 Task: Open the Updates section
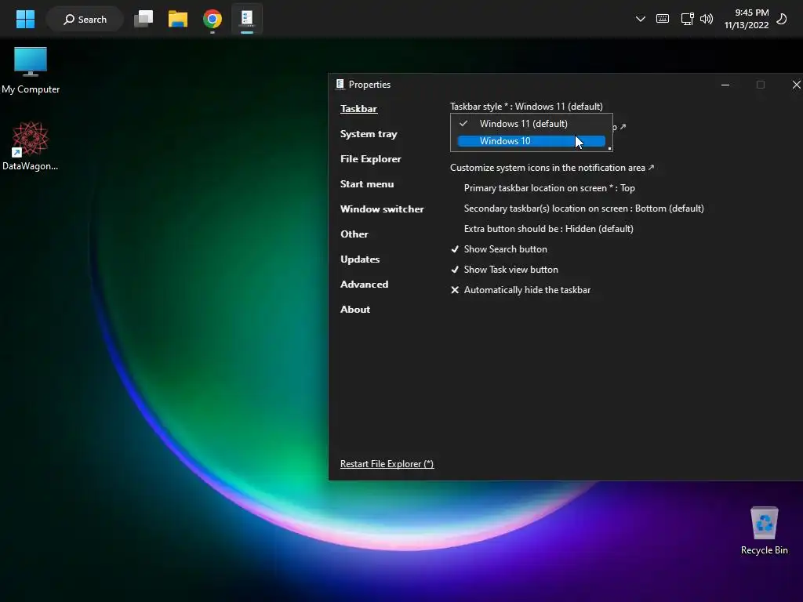coord(360,259)
